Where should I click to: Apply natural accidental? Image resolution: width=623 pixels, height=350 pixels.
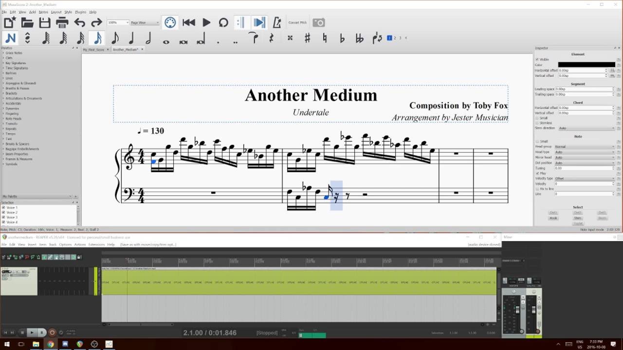tap(325, 38)
